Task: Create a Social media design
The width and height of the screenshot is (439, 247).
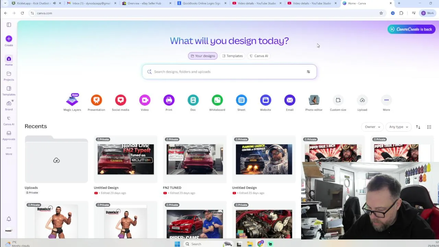Action: [x=120, y=103]
